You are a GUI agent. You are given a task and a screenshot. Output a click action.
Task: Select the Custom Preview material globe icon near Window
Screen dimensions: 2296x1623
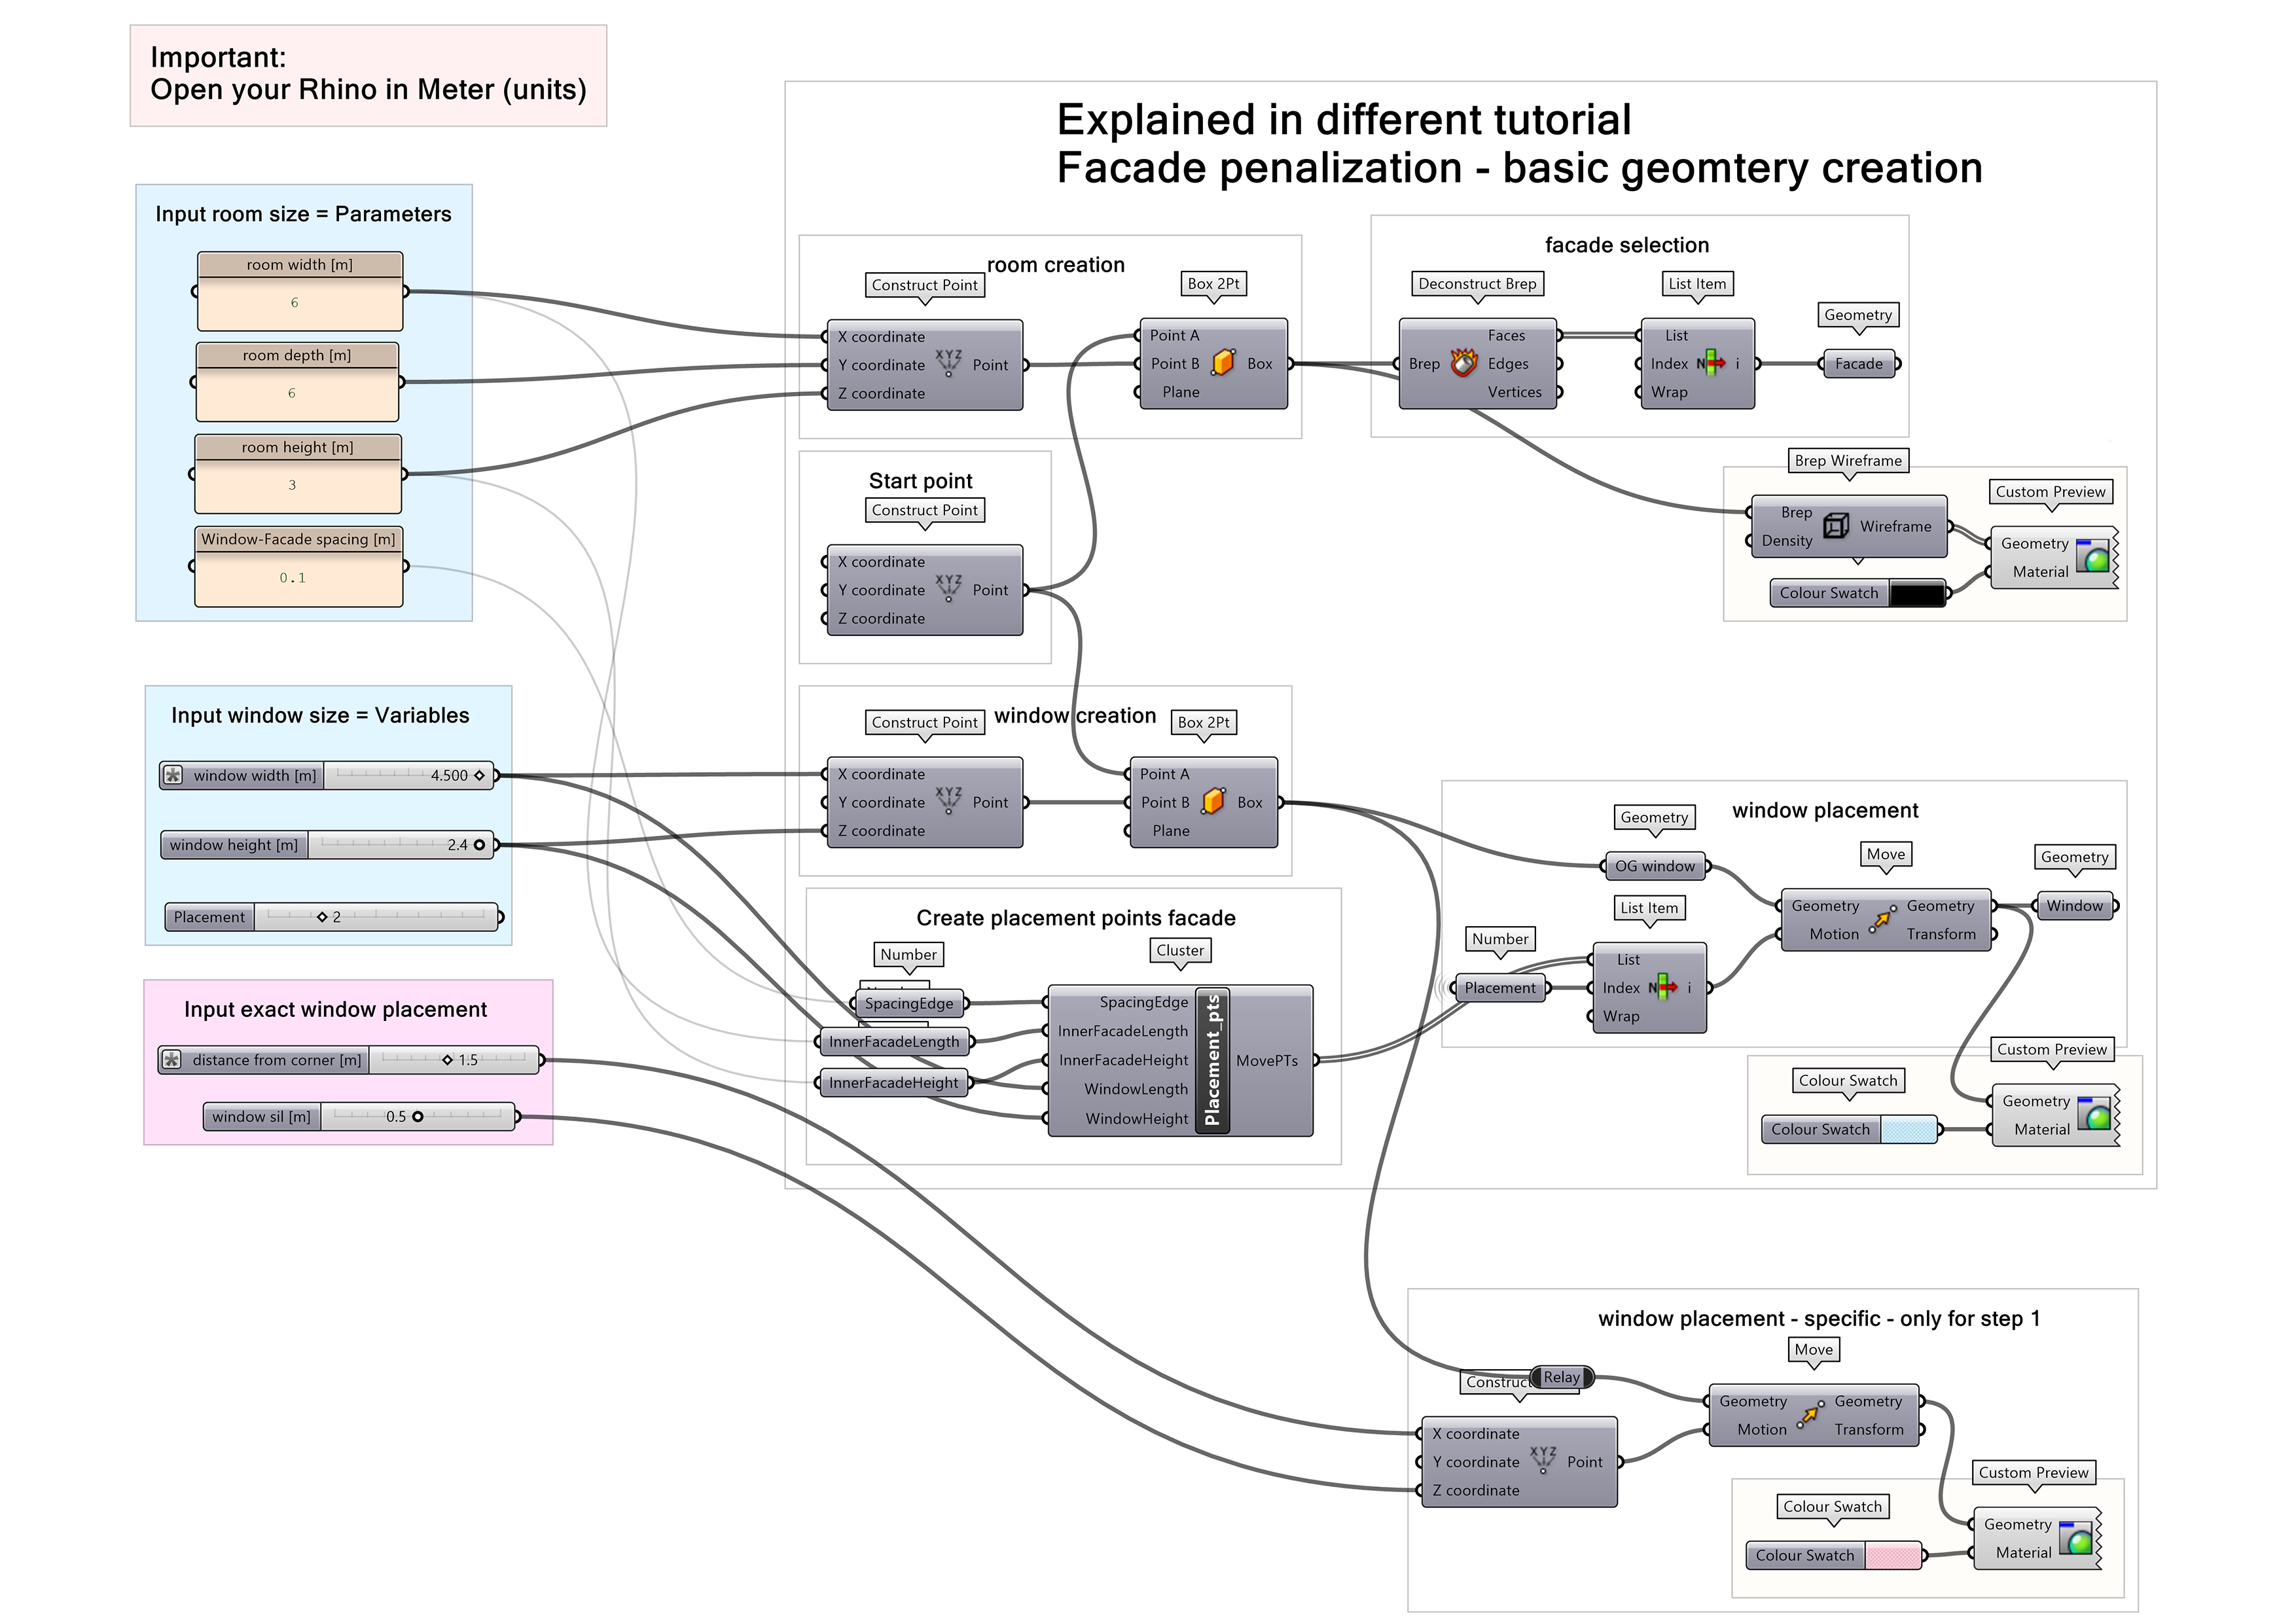click(x=2095, y=1114)
